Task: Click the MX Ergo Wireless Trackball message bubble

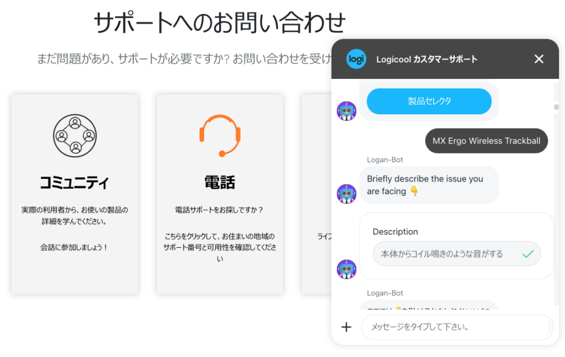Action: point(487,141)
